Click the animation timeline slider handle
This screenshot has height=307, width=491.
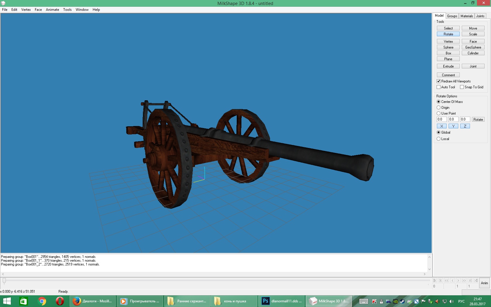(x=4, y=281)
